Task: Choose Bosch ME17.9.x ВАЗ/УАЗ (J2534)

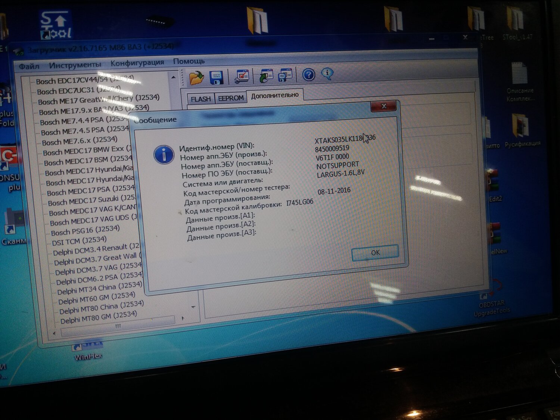Action: pos(94,110)
